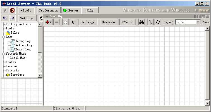The width and height of the screenshot is (211, 112).
Task: Click the Discover button
Action: pyautogui.click(x=109, y=22)
